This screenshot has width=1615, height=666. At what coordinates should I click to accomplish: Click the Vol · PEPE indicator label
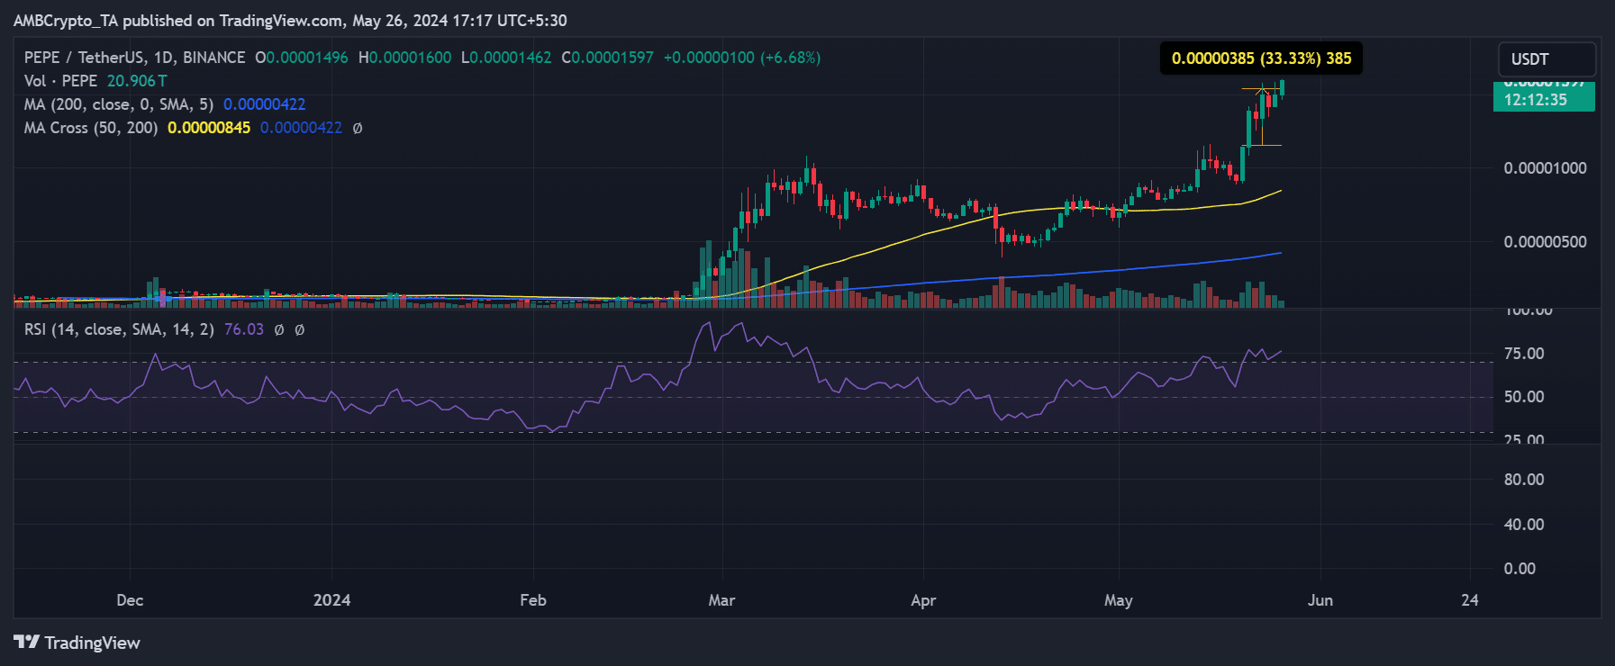click(60, 81)
